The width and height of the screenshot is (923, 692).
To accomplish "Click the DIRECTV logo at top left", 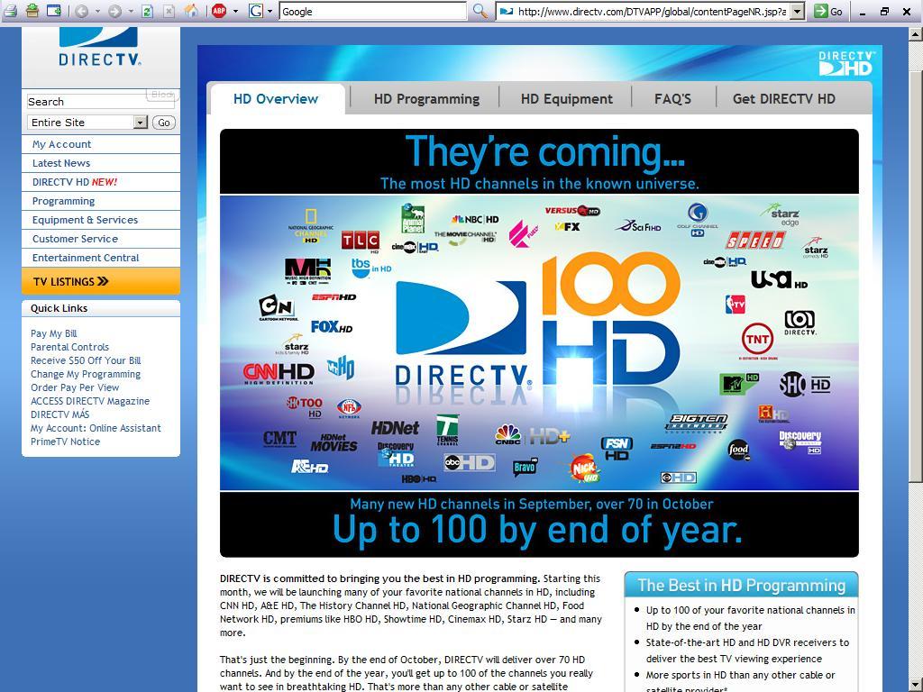I will point(99,47).
